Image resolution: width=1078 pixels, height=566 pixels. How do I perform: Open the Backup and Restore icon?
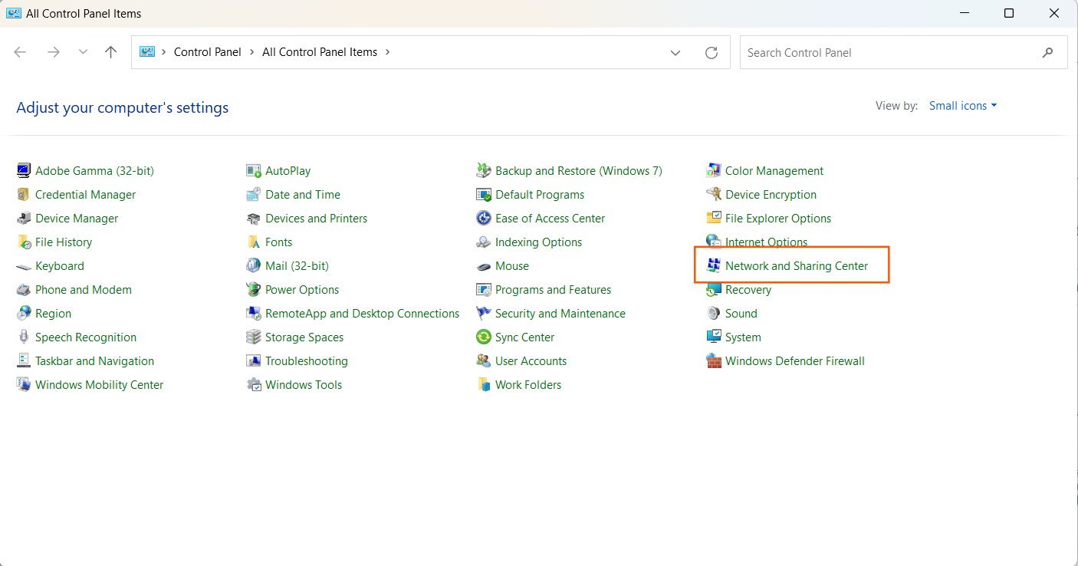pos(483,170)
